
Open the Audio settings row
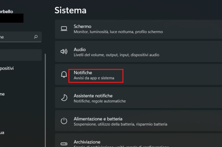(139, 52)
